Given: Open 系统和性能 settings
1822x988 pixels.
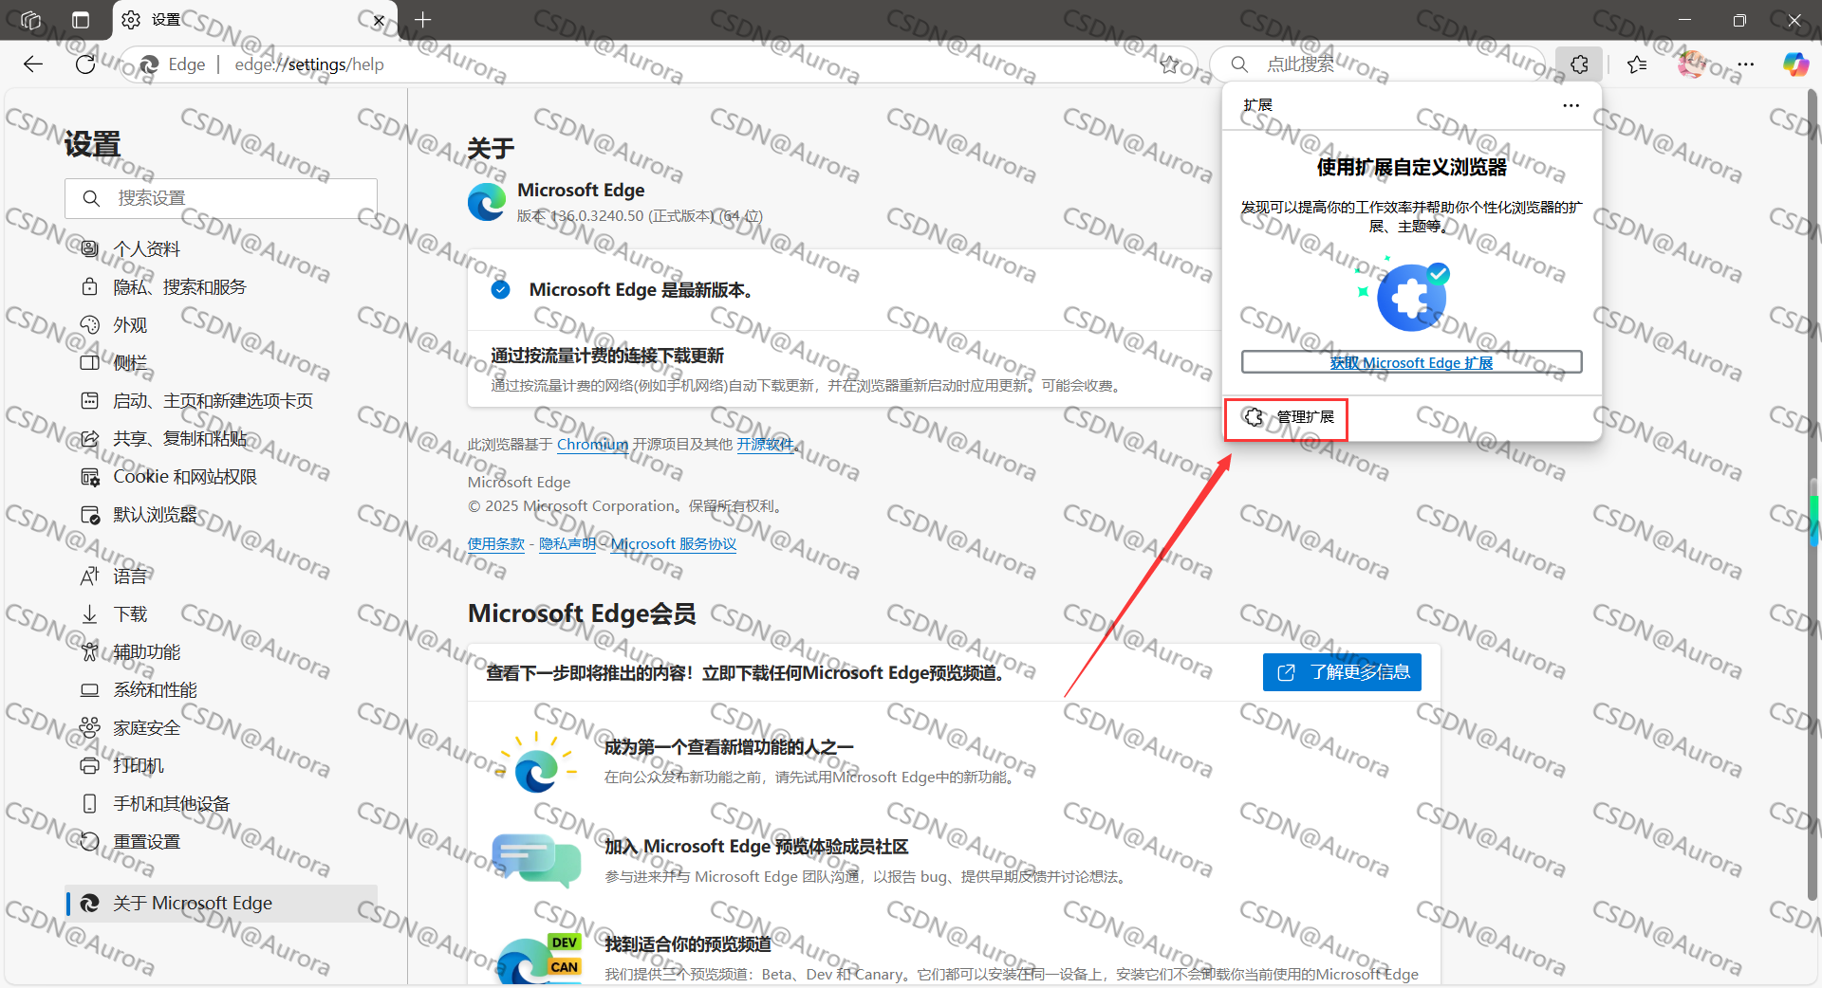Looking at the screenshot, I should click(221, 690).
